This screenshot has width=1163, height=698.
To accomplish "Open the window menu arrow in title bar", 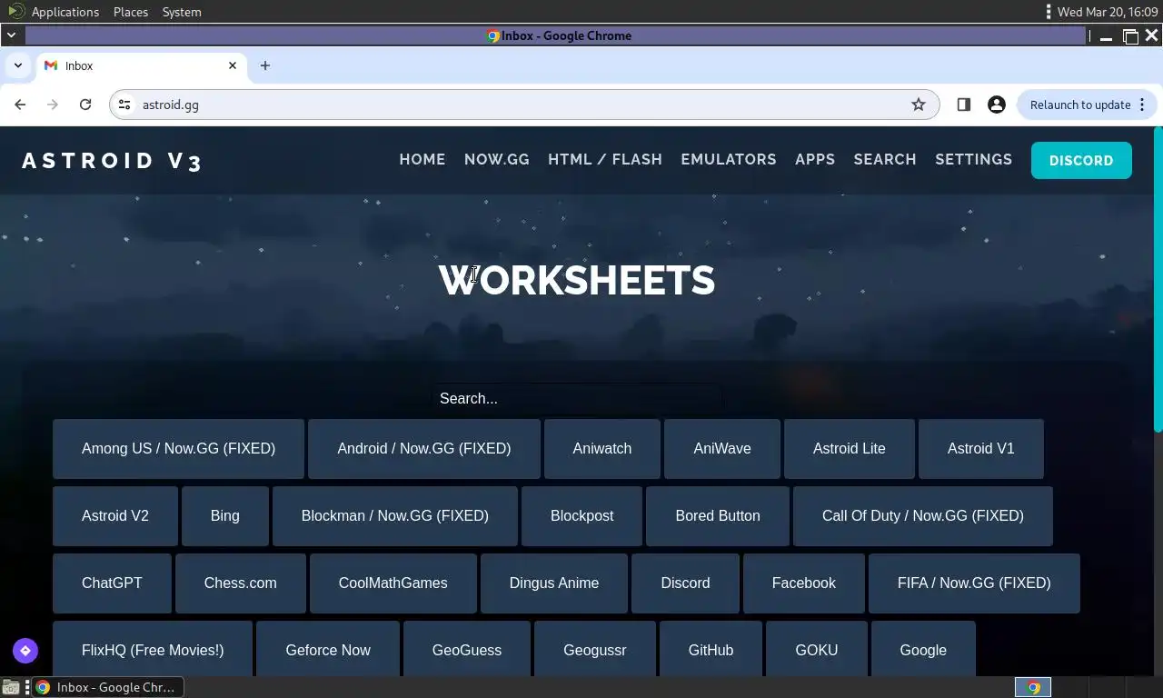I will [x=11, y=35].
